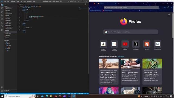Open Photoshop from Windows taskbar

[x=69, y=96]
